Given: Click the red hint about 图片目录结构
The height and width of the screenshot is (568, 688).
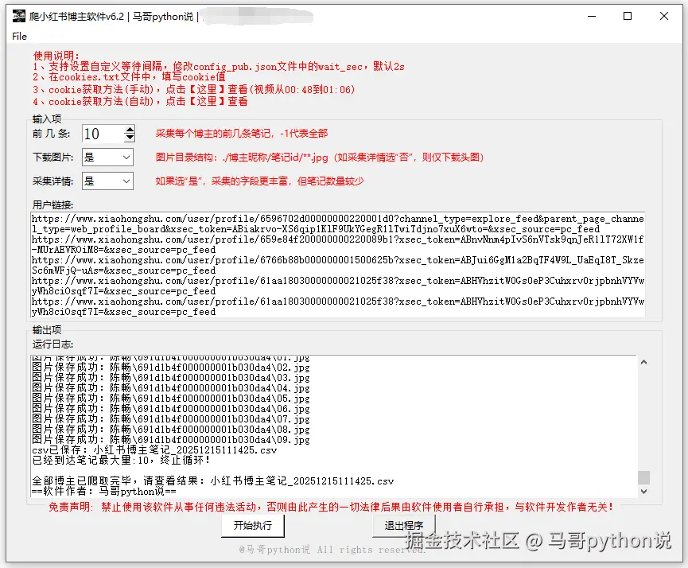Looking at the screenshot, I should tap(320, 158).
